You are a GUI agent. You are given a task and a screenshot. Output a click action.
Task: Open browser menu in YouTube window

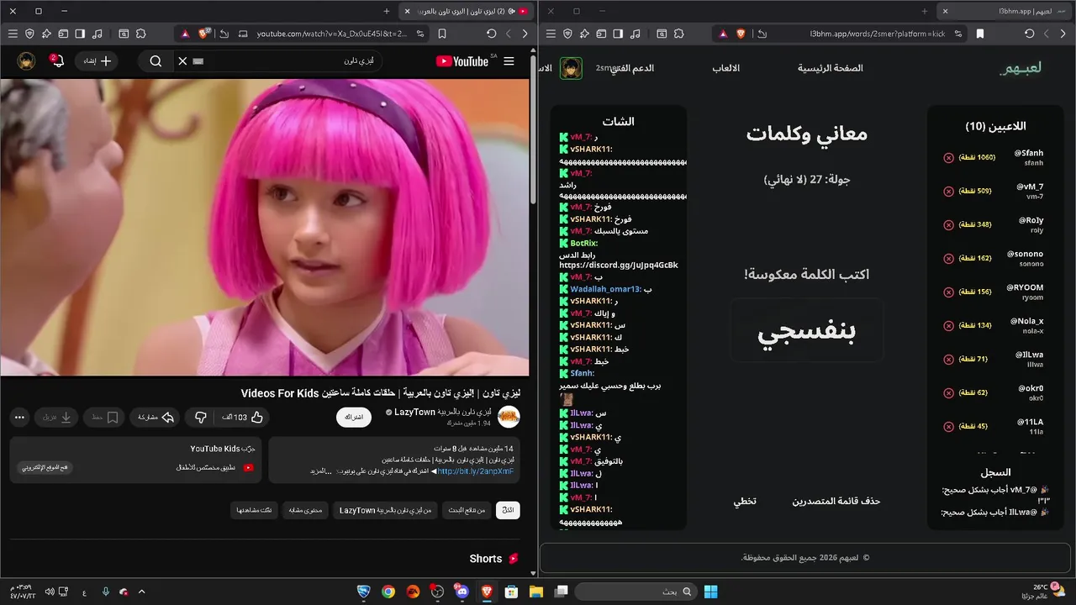click(13, 34)
